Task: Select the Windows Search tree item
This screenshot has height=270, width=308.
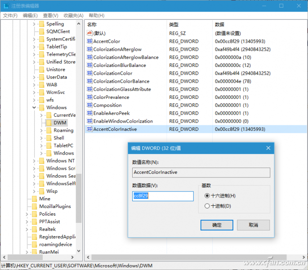Action: [61, 176]
